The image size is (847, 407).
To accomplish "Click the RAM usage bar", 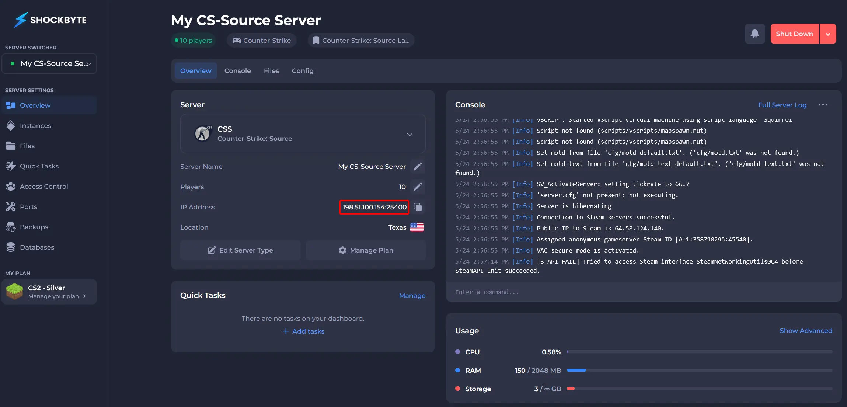I will pyautogui.click(x=699, y=371).
